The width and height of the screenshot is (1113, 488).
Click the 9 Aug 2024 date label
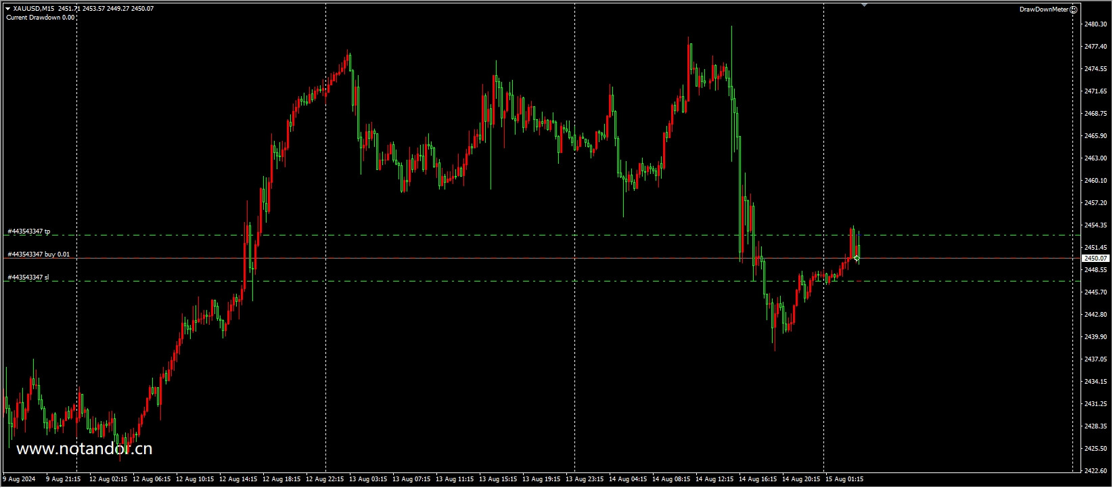(18, 479)
